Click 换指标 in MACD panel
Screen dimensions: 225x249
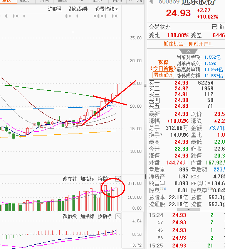tap(104, 217)
